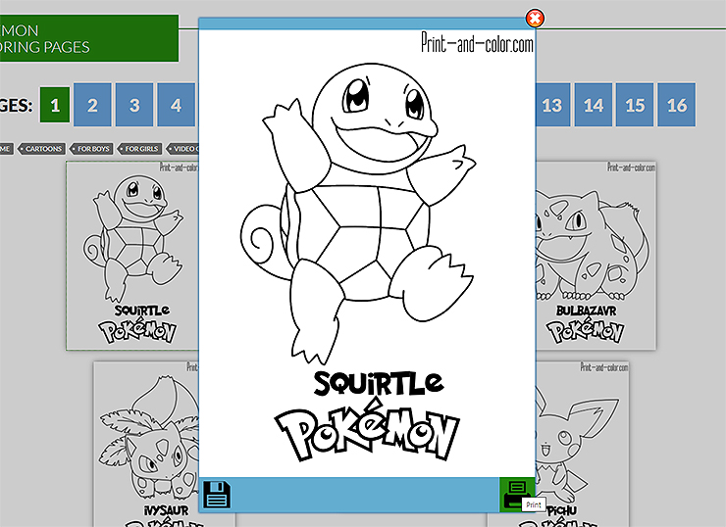Open the Video Games tag

183,149
